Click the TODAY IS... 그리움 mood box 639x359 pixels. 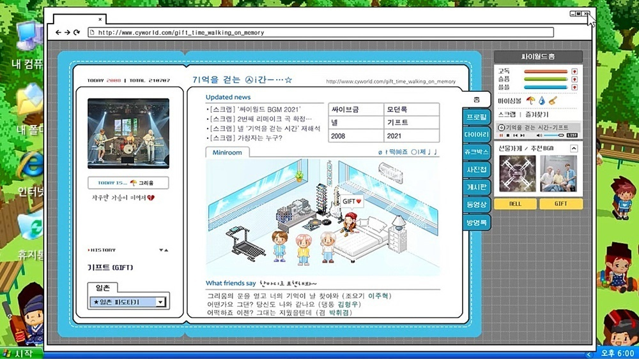(x=128, y=183)
